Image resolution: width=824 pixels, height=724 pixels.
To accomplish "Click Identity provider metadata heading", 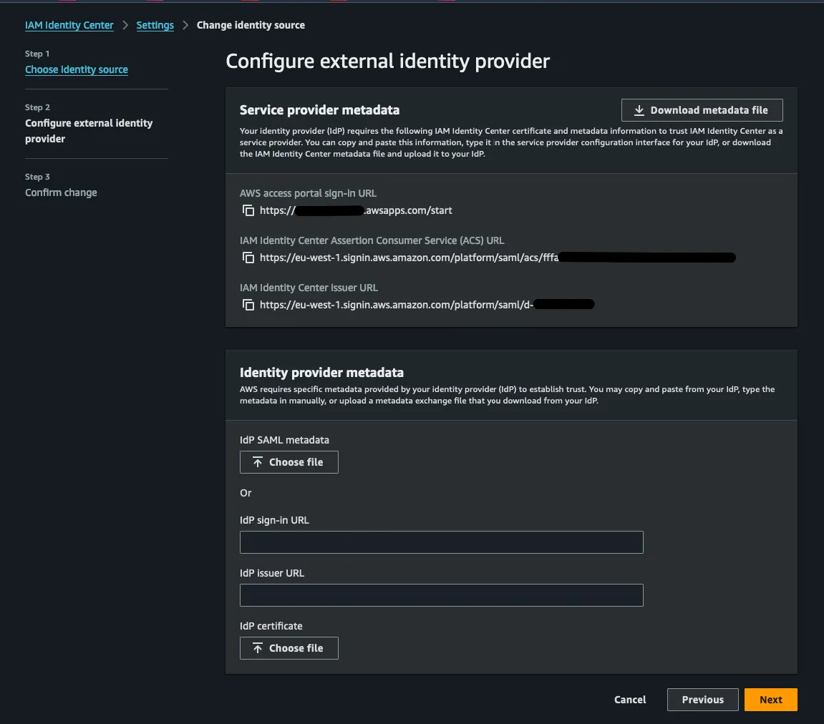I will point(321,372).
